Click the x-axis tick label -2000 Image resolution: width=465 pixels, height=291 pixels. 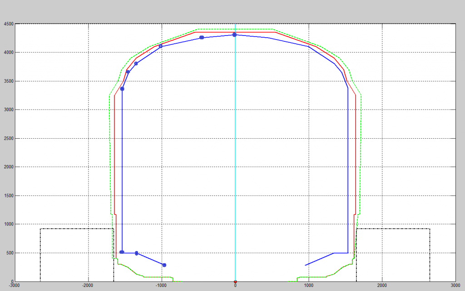(88, 286)
